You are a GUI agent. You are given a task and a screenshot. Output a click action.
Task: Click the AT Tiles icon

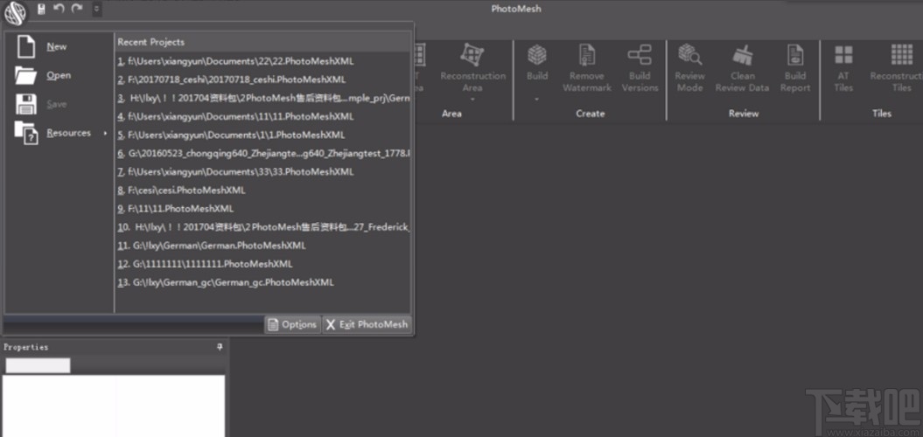[x=843, y=55]
